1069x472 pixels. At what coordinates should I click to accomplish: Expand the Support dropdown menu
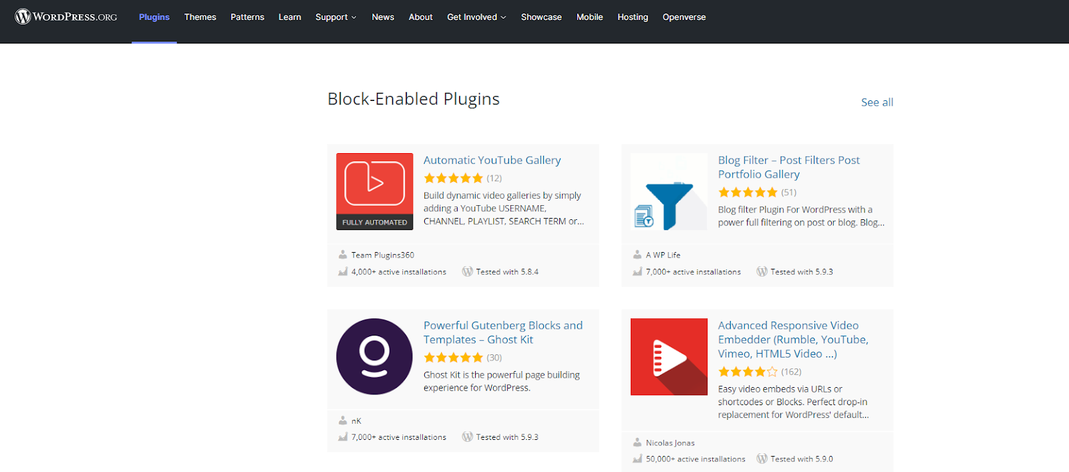tap(336, 17)
